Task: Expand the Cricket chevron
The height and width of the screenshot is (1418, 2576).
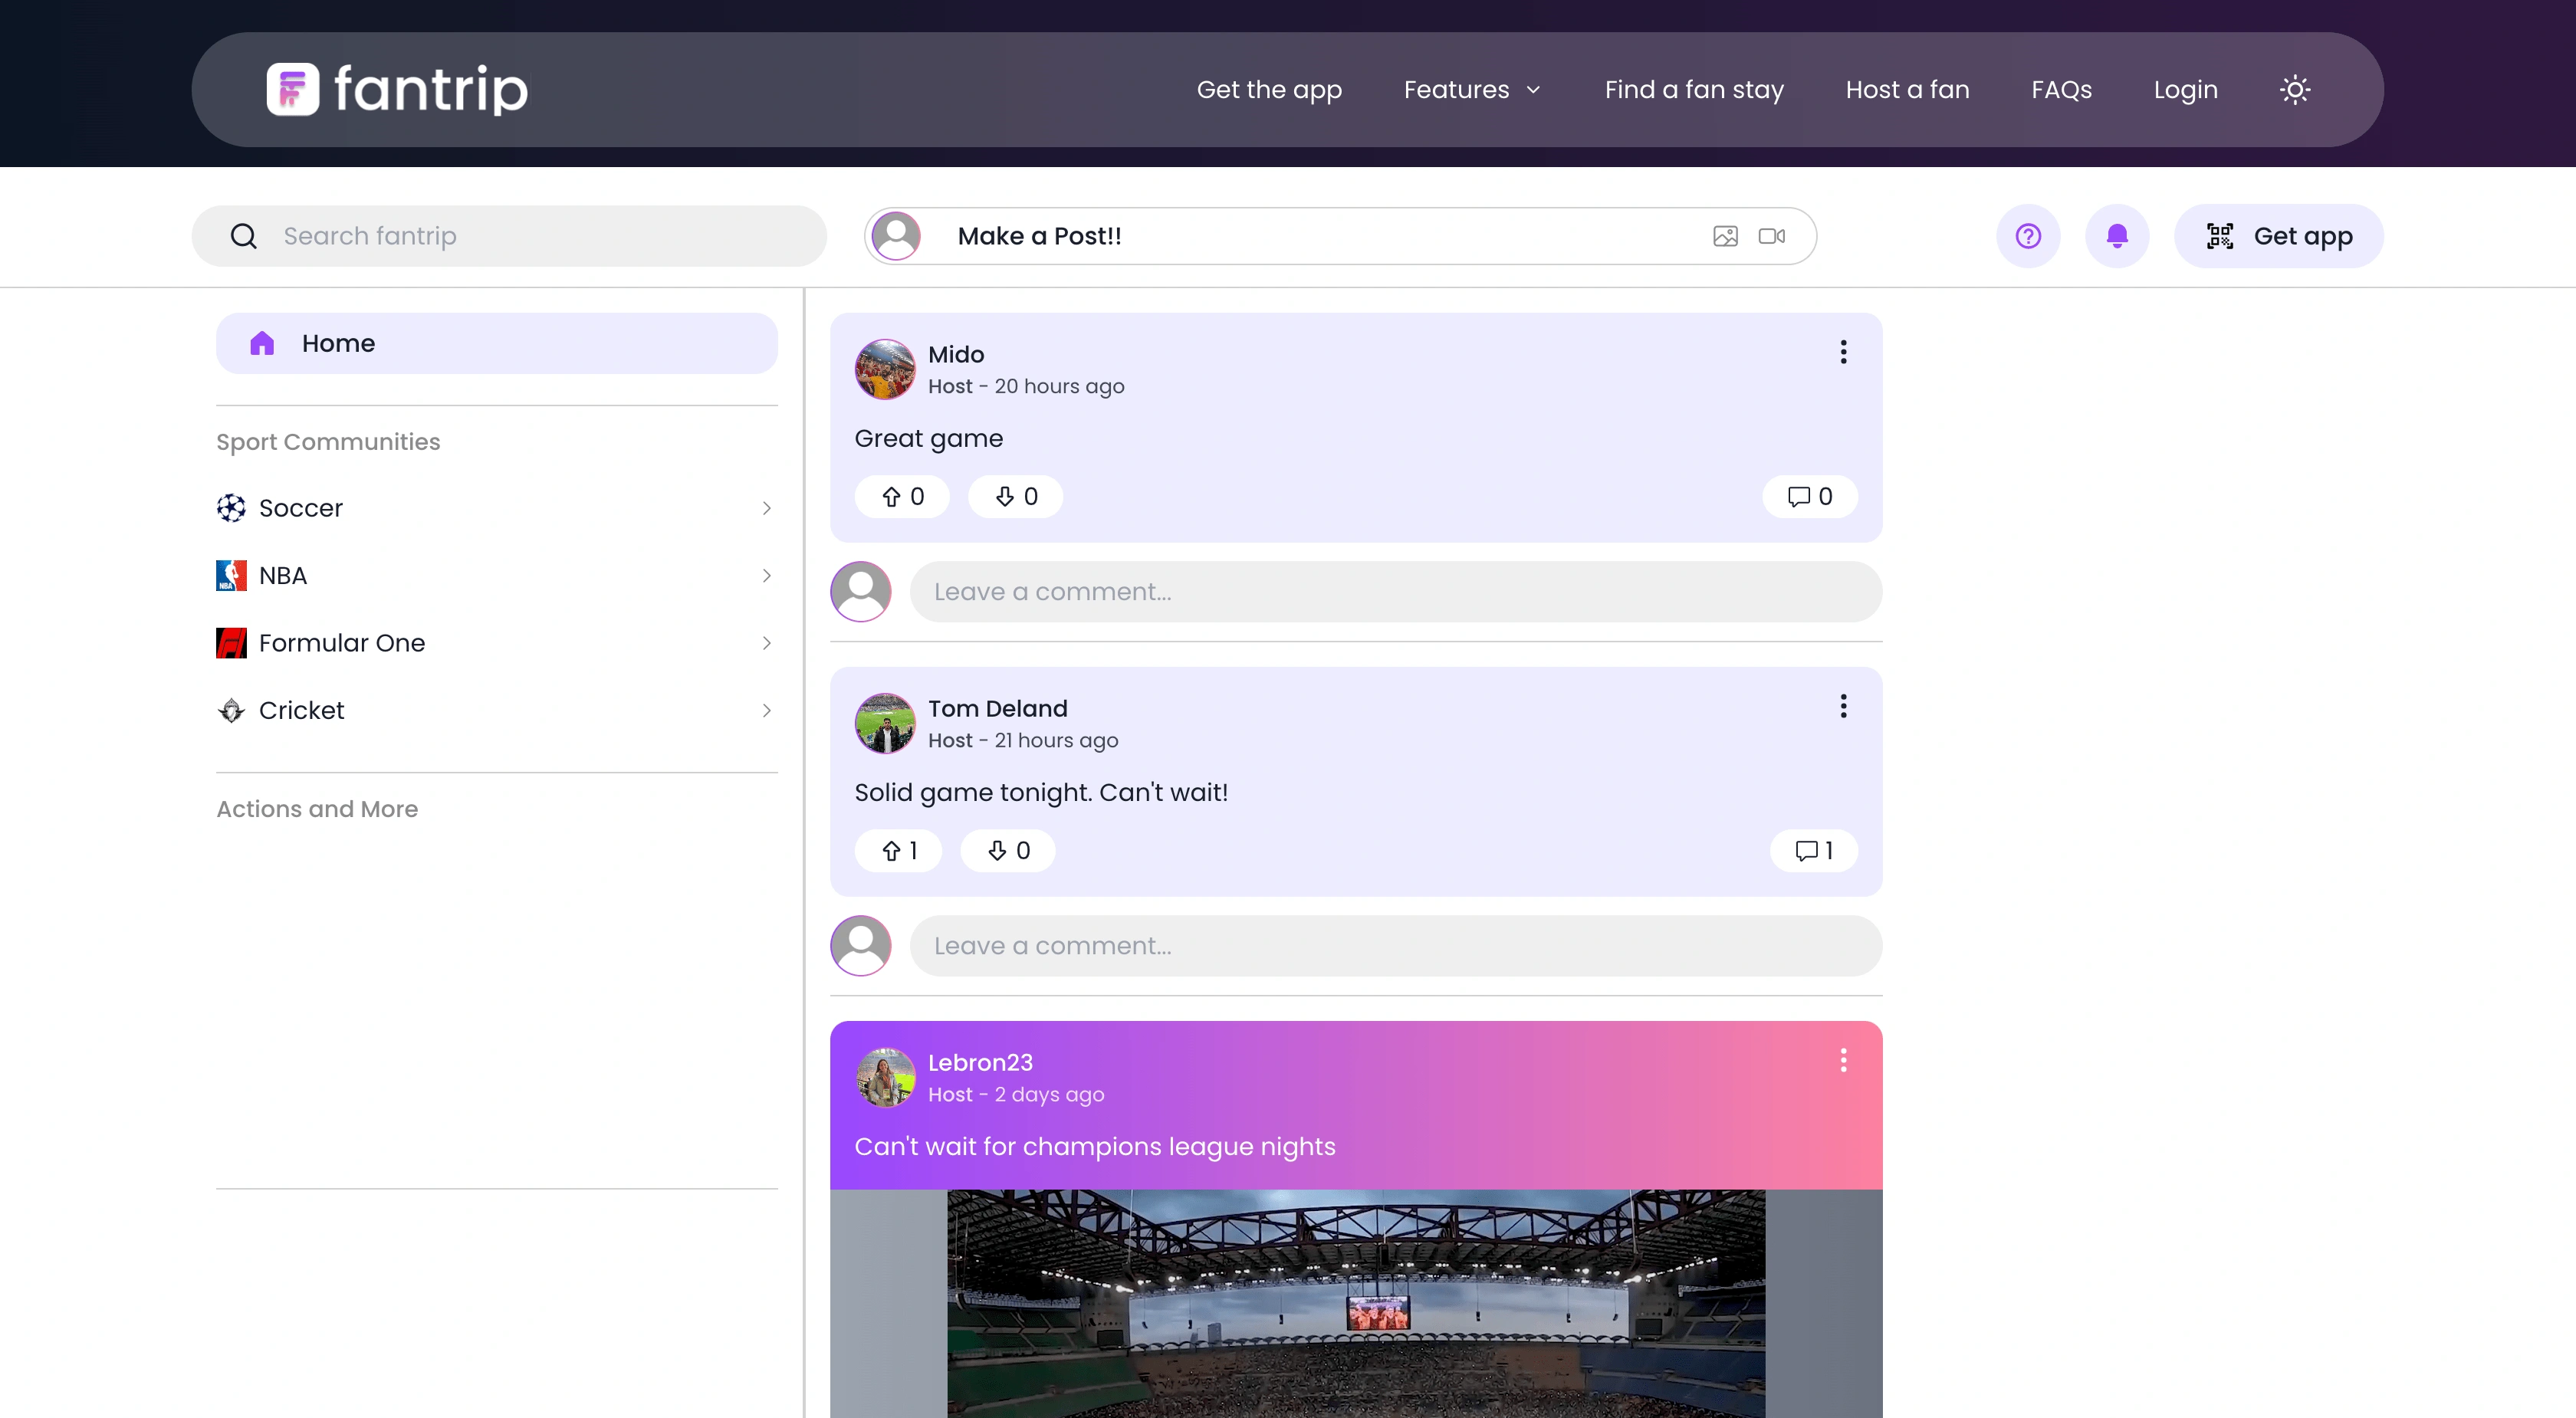Action: tap(767, 710)
